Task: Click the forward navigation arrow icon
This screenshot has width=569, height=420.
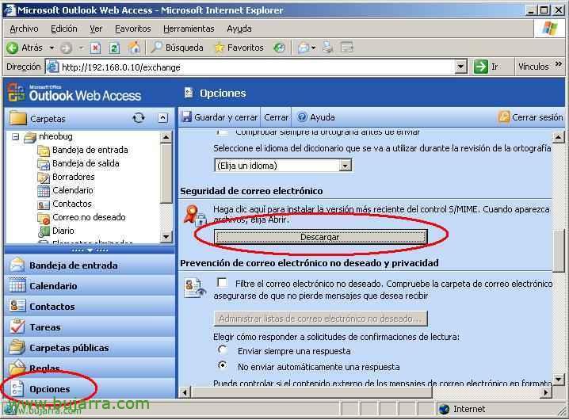Action: point(66,48)
